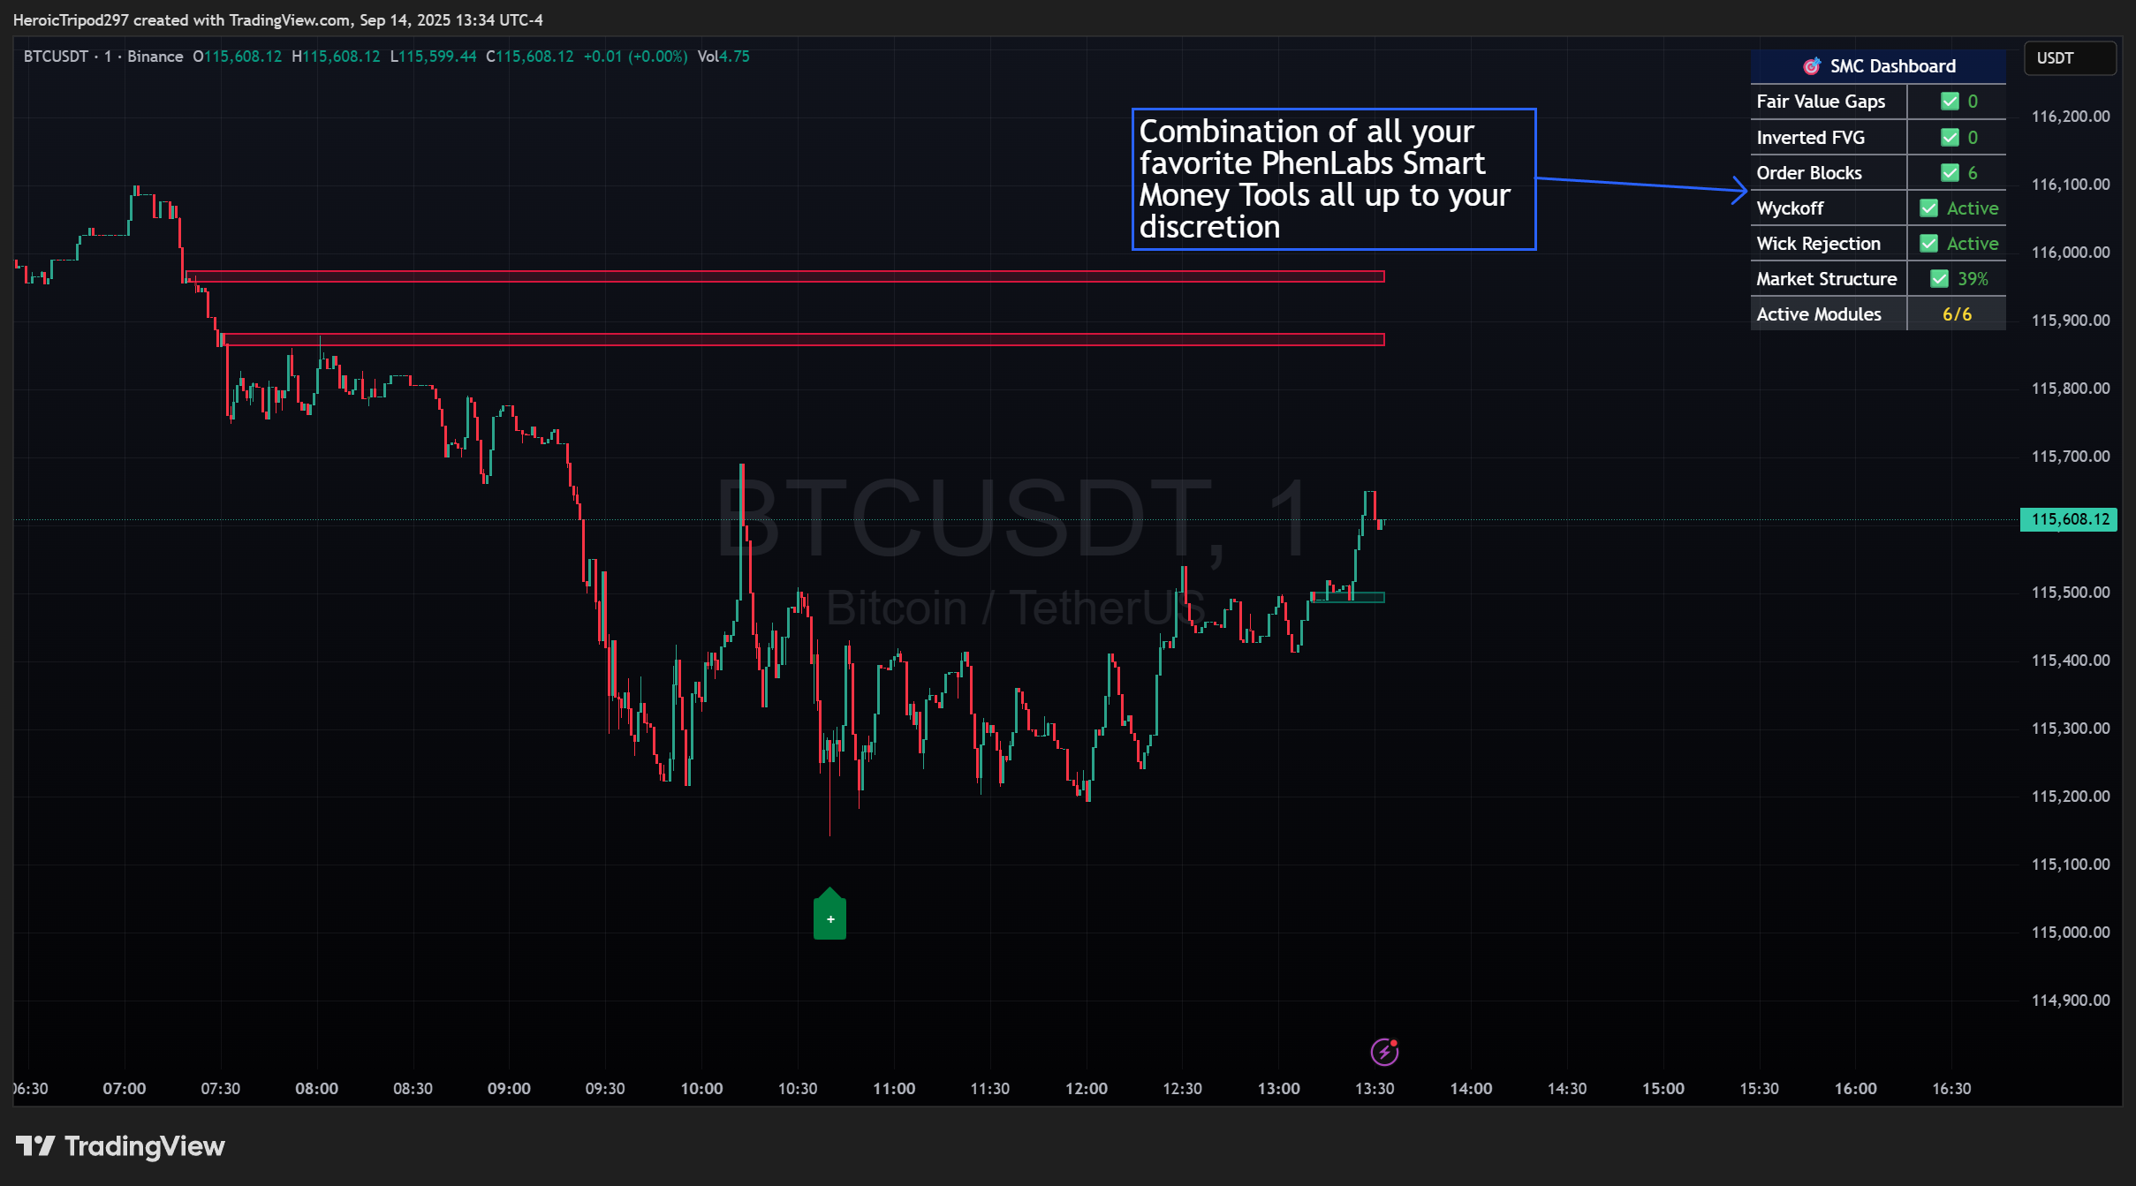Click the 116,000.00 price axis label

2071,253
